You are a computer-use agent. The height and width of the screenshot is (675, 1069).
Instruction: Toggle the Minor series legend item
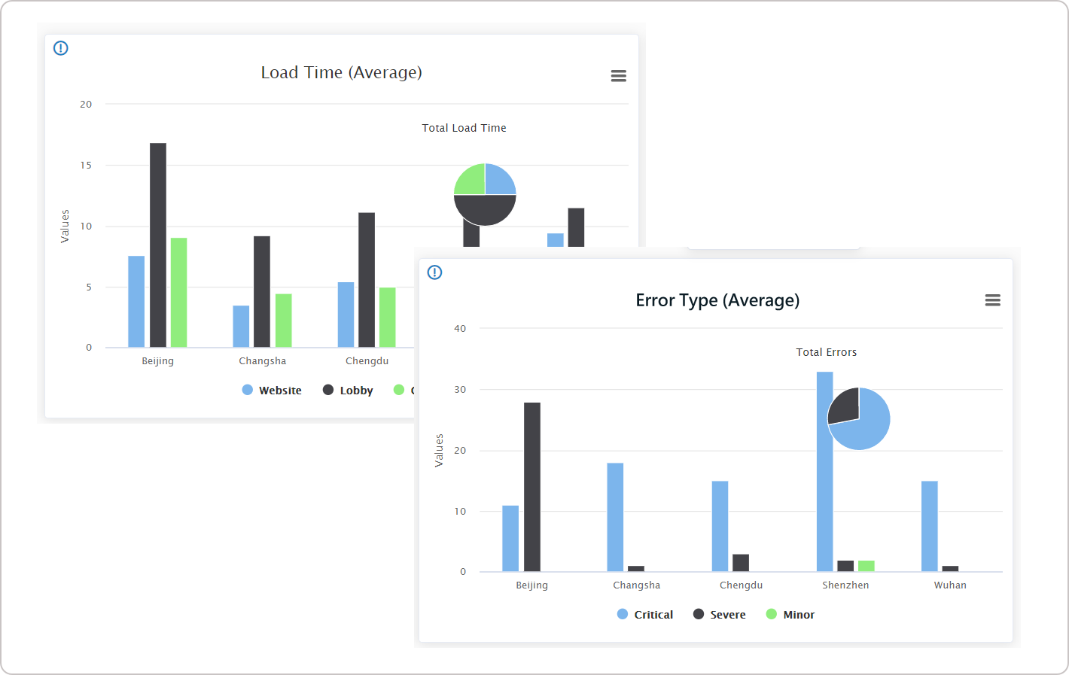point(790,614)
